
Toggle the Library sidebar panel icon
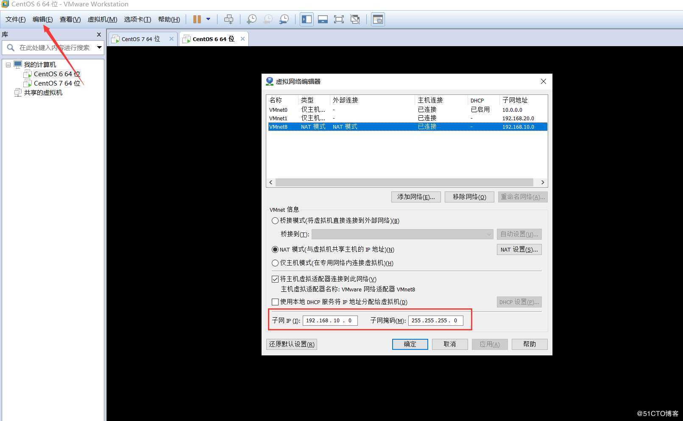coord(307,19)
